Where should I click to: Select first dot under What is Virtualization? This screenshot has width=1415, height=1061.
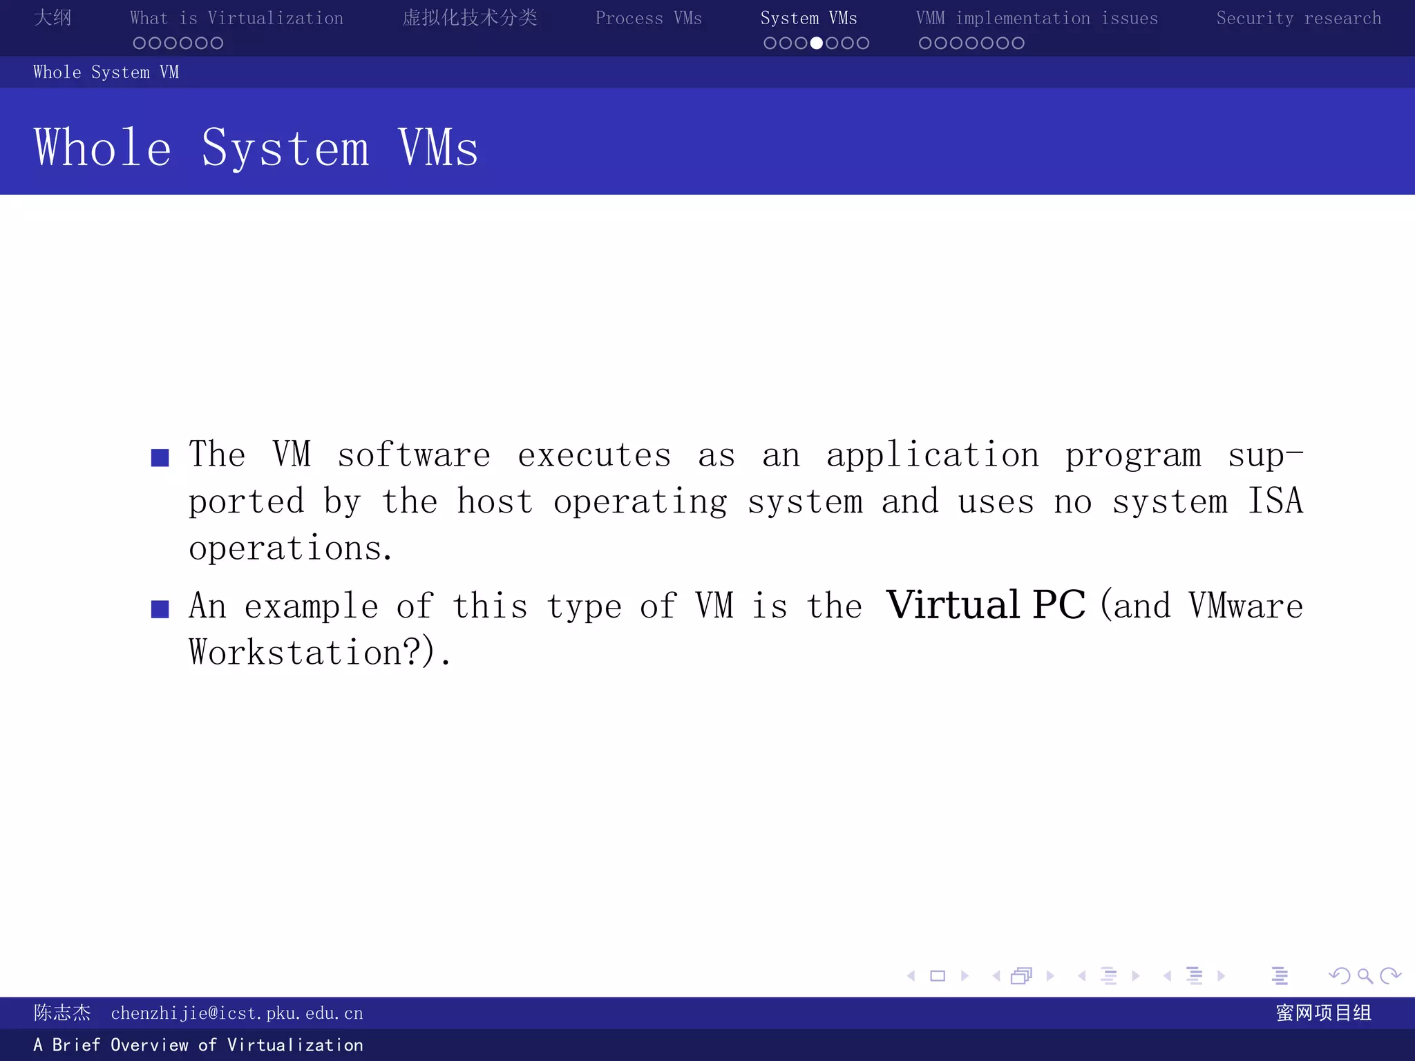pyautogui.click(x=140, y=43)
